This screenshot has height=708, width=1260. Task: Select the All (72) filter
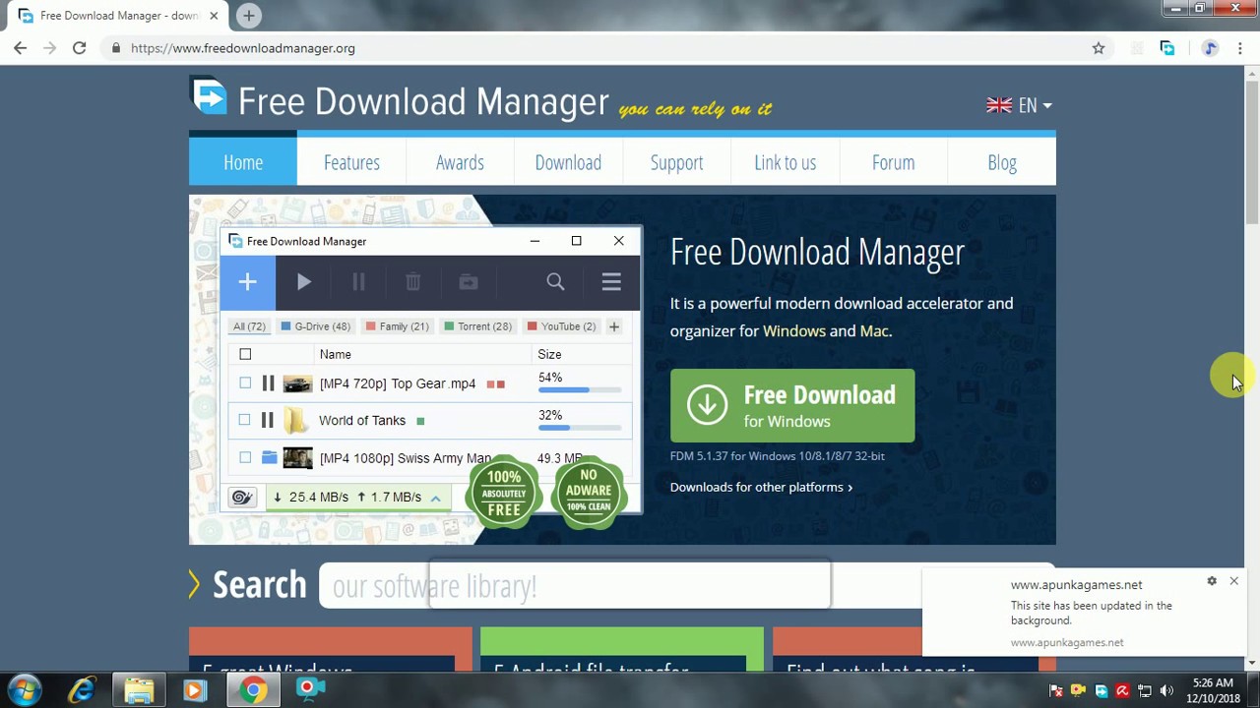click(x=249, y=326)
